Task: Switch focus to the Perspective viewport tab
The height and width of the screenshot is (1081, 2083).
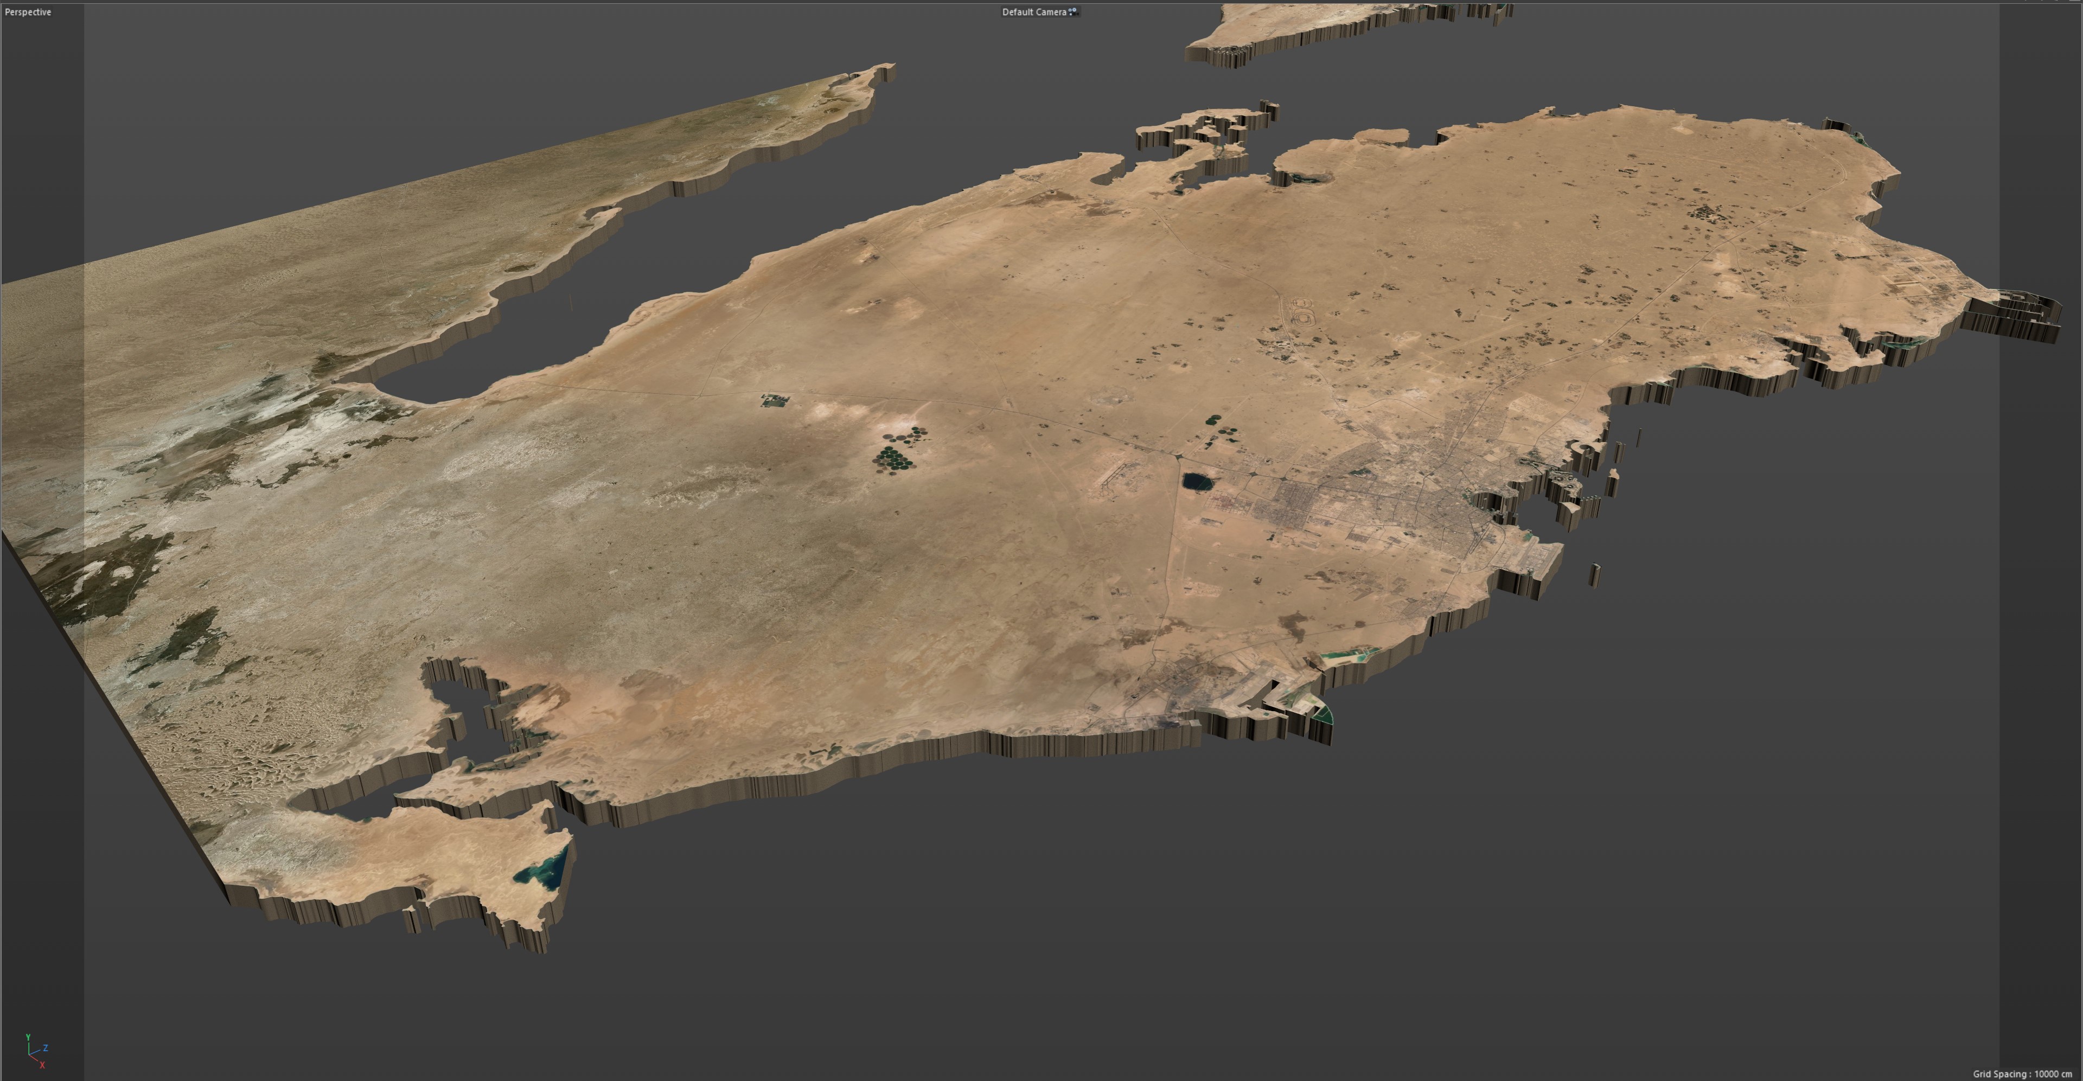Action: click(x=28, y=12)
